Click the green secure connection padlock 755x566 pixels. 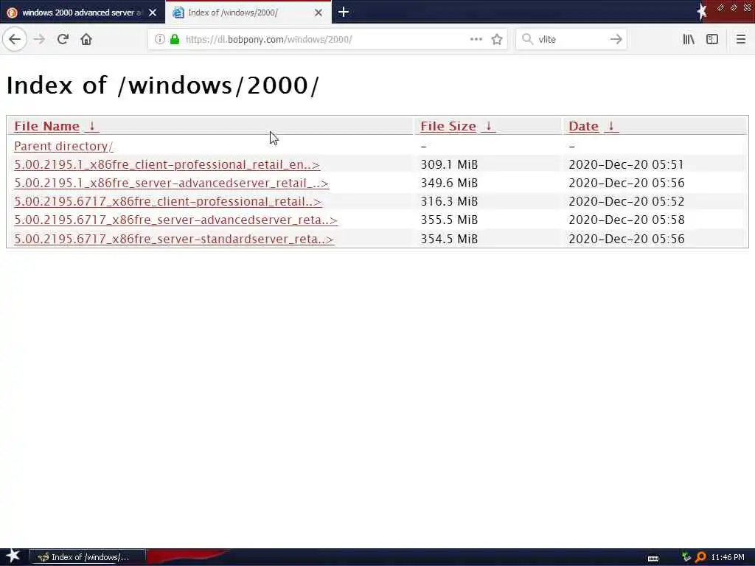[x=175, y=40]
